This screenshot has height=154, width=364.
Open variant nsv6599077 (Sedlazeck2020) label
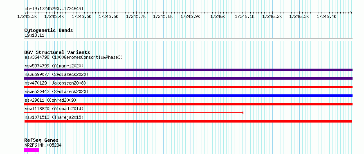[56, 74]
